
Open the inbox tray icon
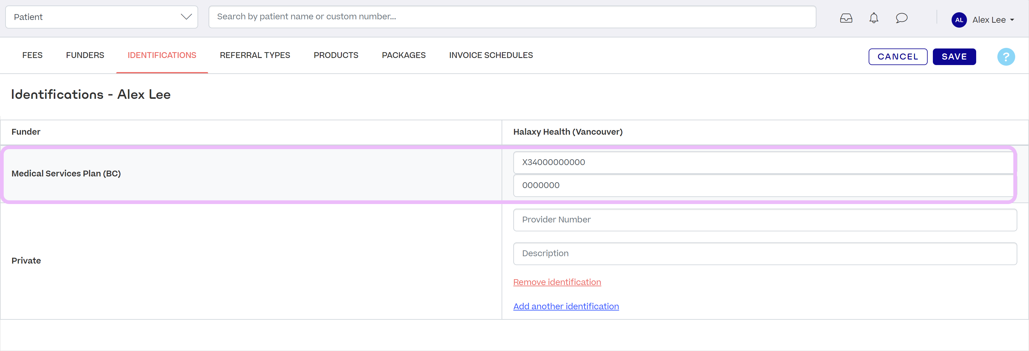coord(846,18)
